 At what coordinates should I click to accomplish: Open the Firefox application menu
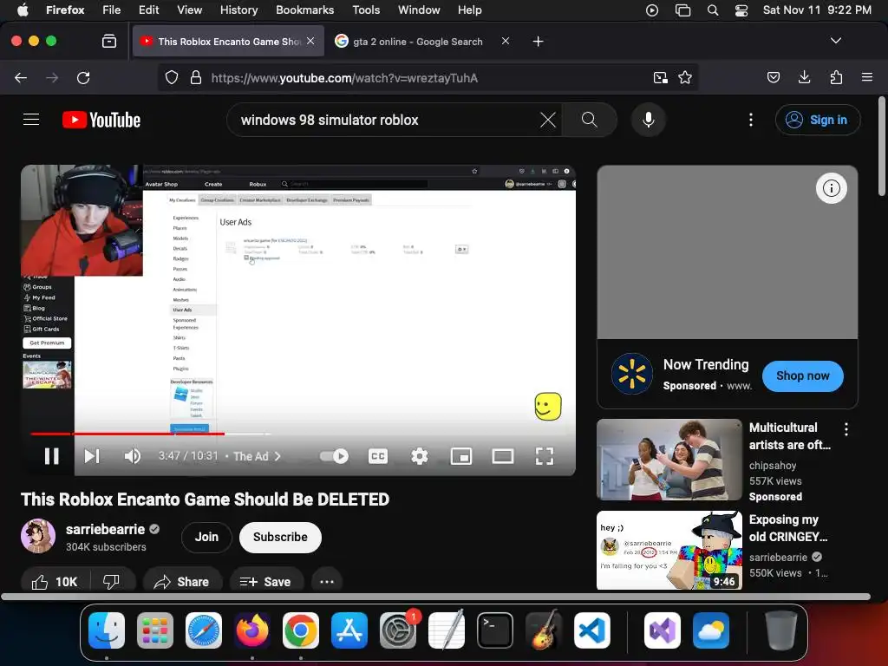click(x=867, y=77)
